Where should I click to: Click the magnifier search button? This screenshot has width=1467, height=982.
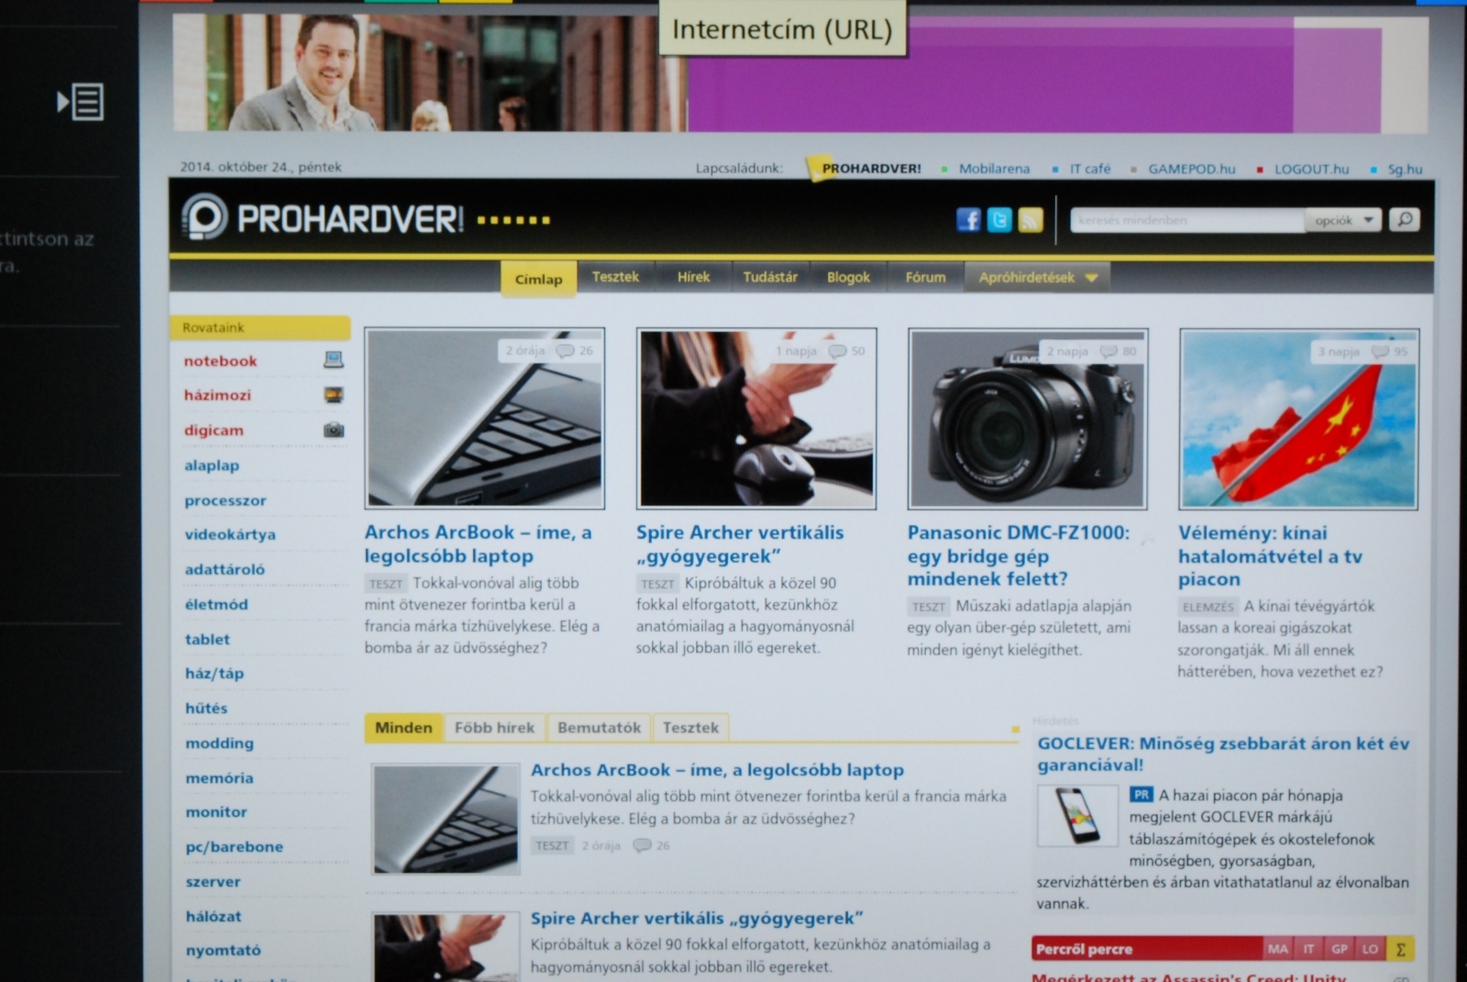(x=1404, y=220)
